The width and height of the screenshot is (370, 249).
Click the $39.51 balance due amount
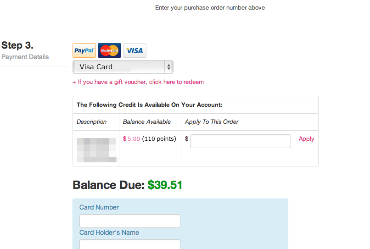pyautogui.click(x=165, y=185)
